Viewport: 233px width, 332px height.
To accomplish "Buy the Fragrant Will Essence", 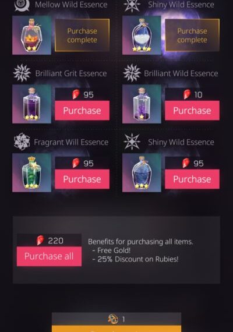I will 82,179.
